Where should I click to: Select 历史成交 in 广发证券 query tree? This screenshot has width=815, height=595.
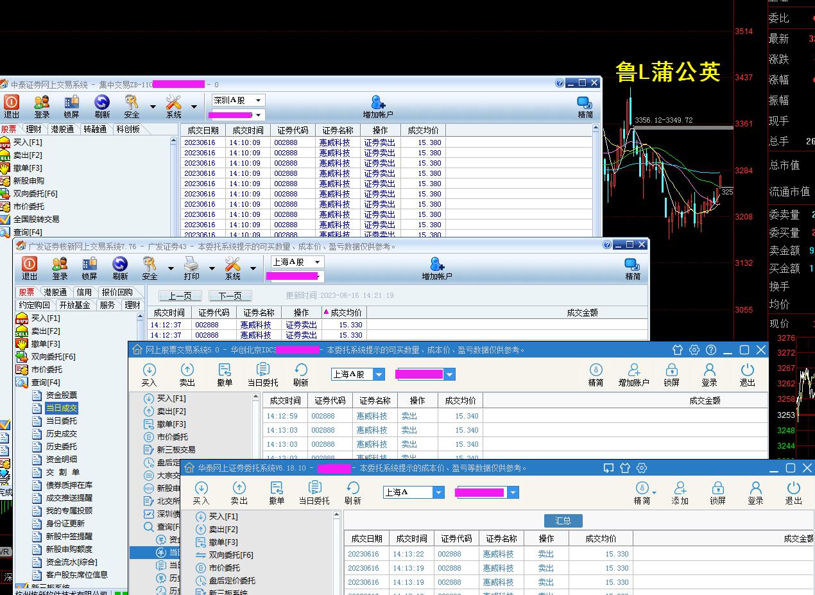coord(62,433)
